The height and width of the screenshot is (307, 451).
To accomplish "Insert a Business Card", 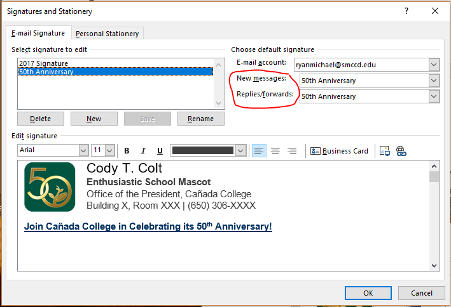I will point(339,151).
